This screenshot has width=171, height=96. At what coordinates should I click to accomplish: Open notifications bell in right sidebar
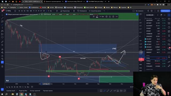[169, 57]
